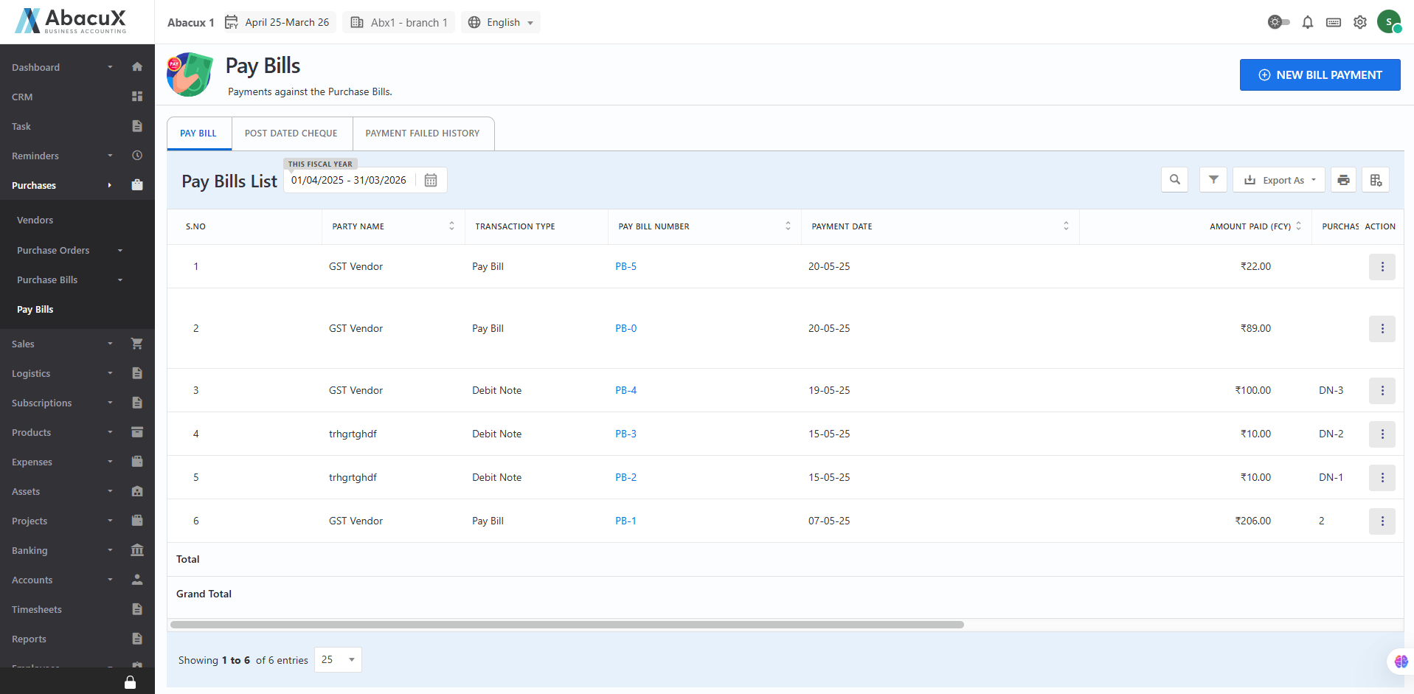Open the settings gear in header
This screenshot has height=694, width=1414.
(1360, 22)
